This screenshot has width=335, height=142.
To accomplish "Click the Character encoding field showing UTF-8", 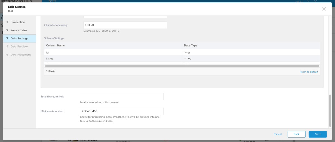I will pos(125,25).
